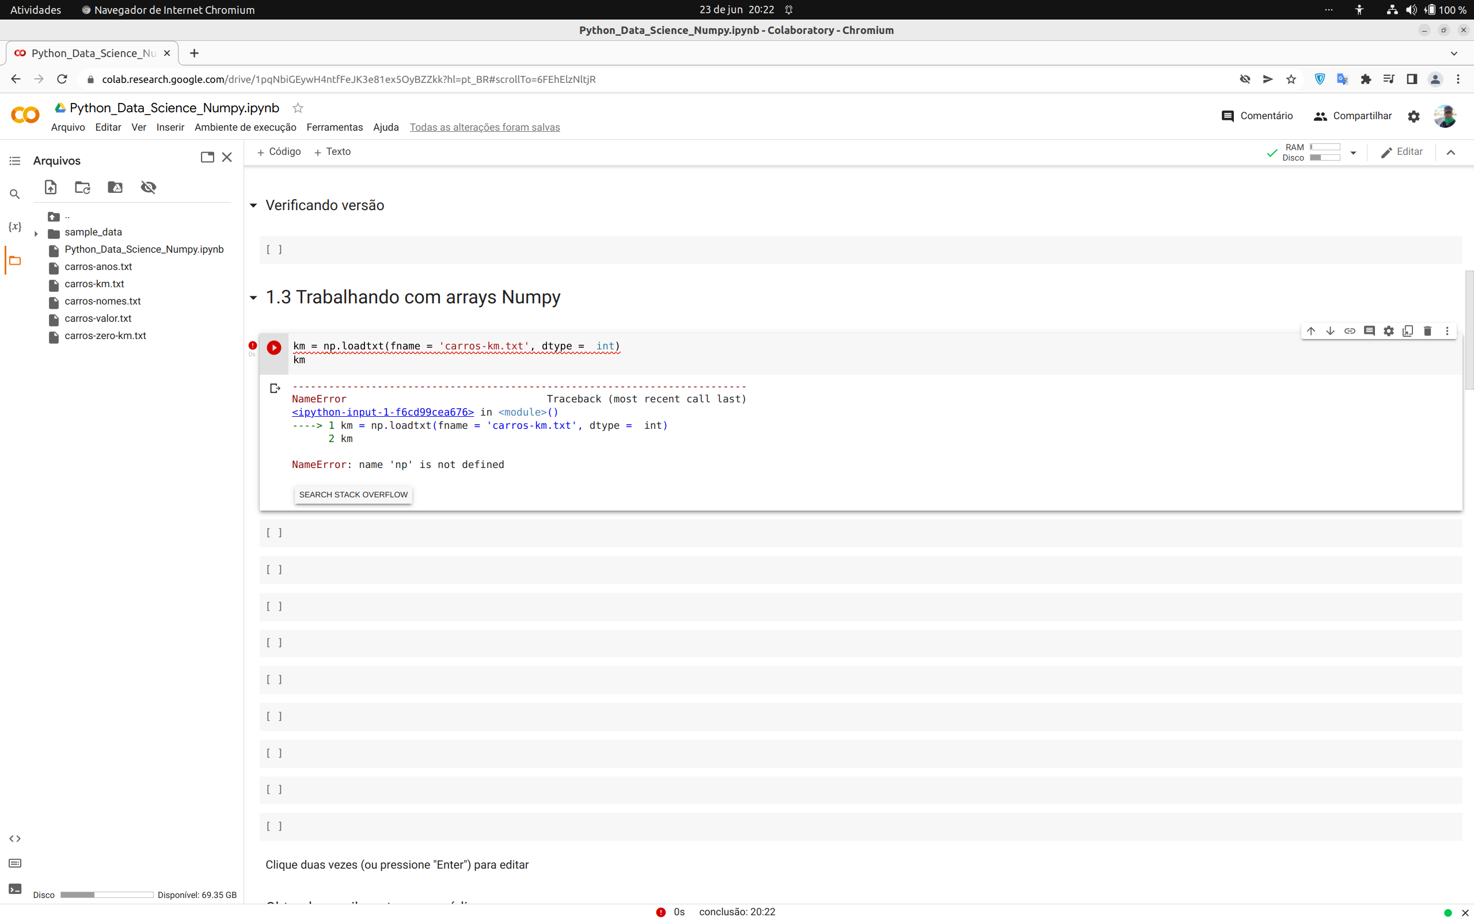Open ipython-input traceback link
Image resolution: width=1474 pixels, height=921 pixels.
point(382,412)
